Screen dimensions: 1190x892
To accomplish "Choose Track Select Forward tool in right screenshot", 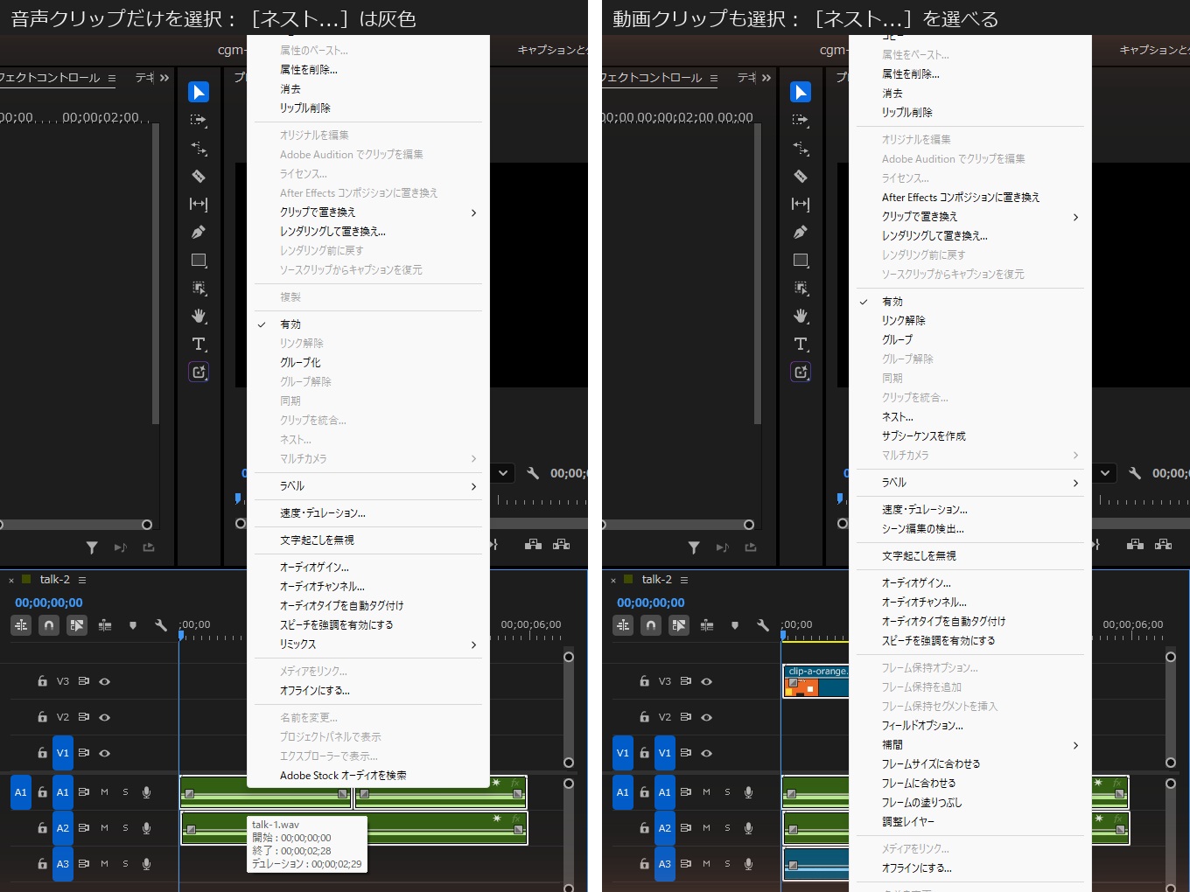I will pos(801,120).
